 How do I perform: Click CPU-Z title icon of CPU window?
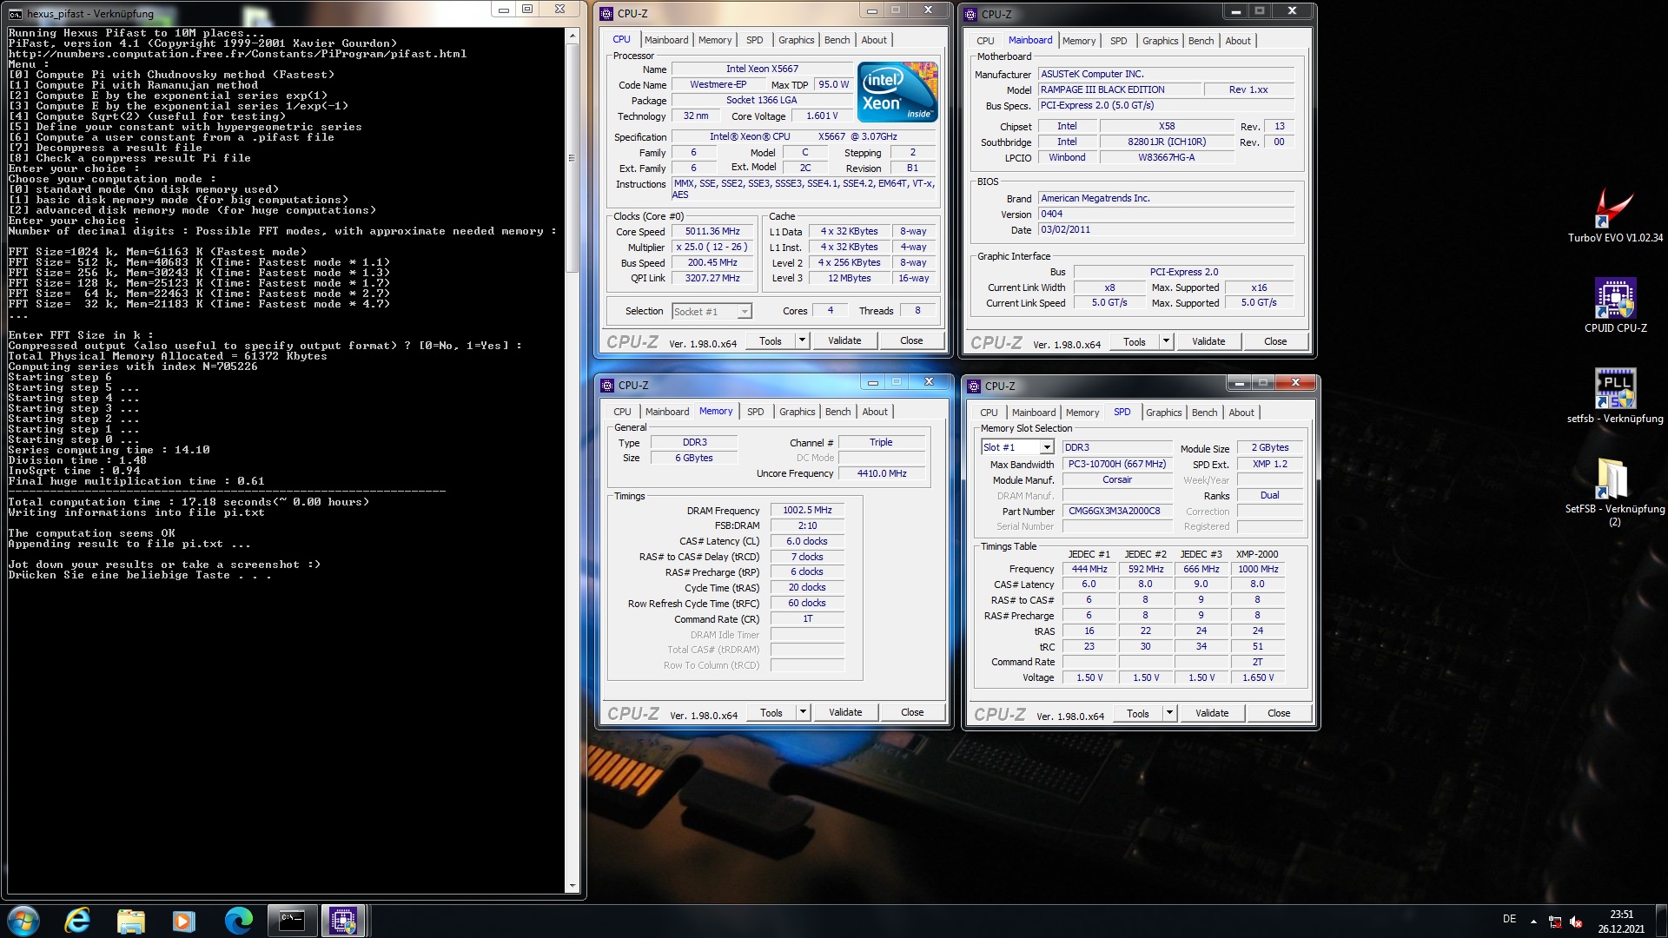pos(607,14)
